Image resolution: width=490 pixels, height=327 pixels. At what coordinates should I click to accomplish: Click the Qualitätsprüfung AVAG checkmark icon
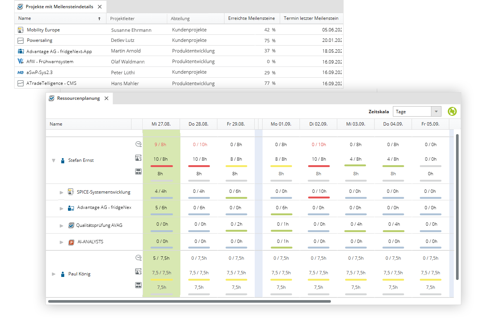(71, 225)
